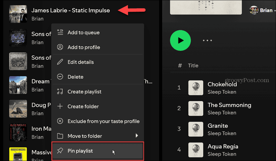Click the # column header
Viewport: 276px width, 161px height.
180,66
